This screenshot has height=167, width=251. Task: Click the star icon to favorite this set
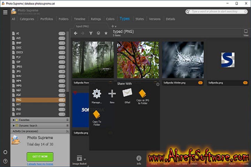pos(106,33)
